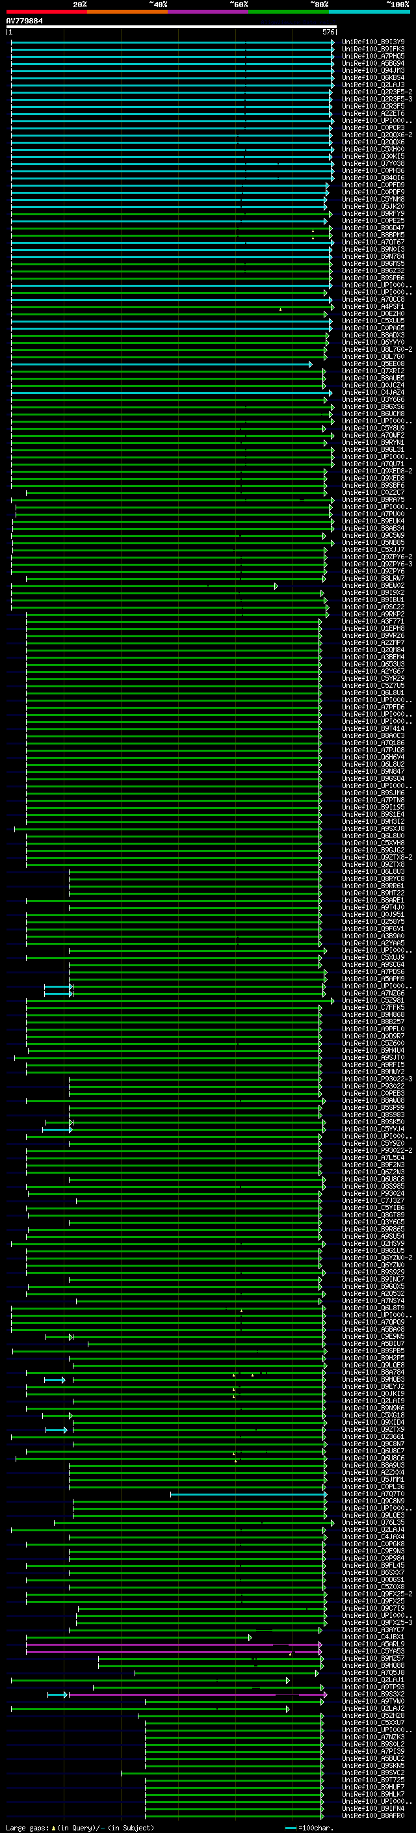
Task: Click UniRef100_C5YNM8 label
Action: (372, 198)
